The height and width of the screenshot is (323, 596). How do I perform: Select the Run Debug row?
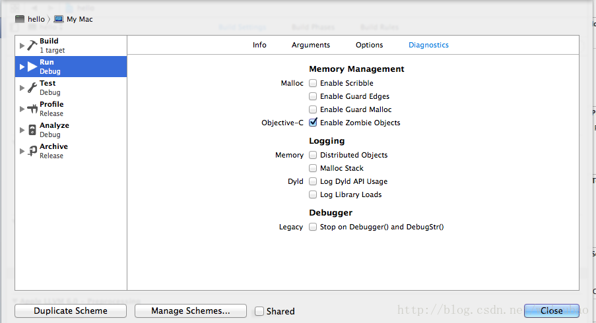[x=71, y=67]
